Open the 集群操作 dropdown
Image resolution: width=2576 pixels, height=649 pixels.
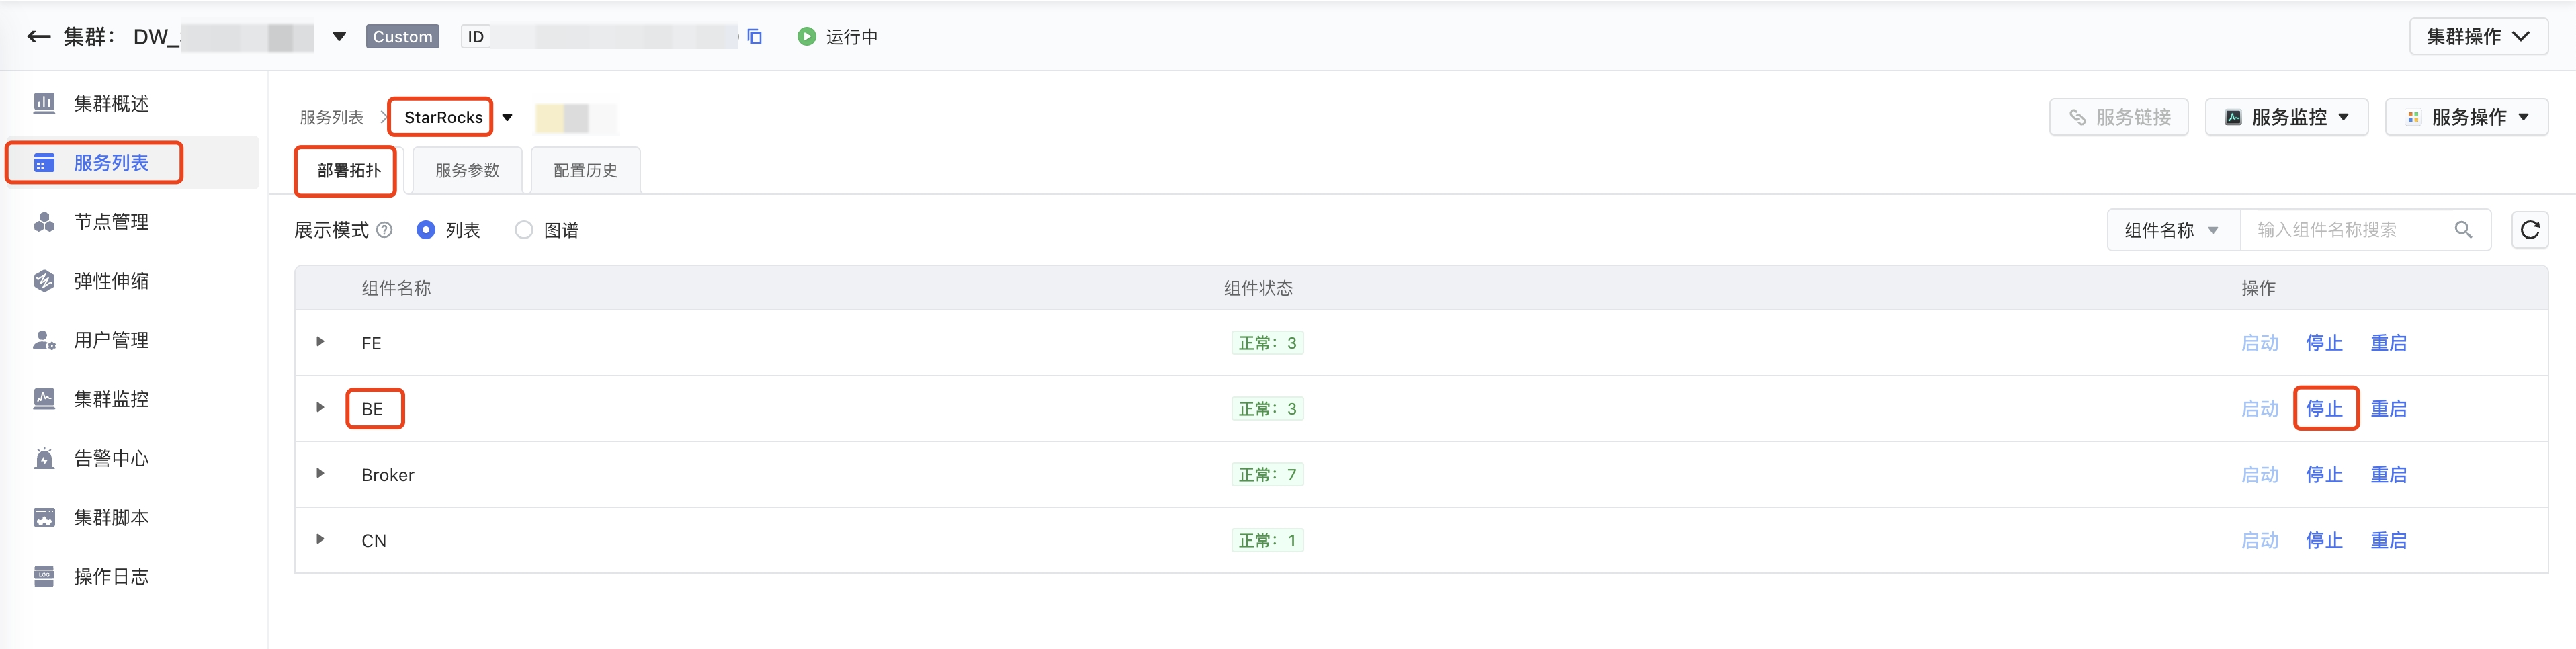pos(2477,37)
